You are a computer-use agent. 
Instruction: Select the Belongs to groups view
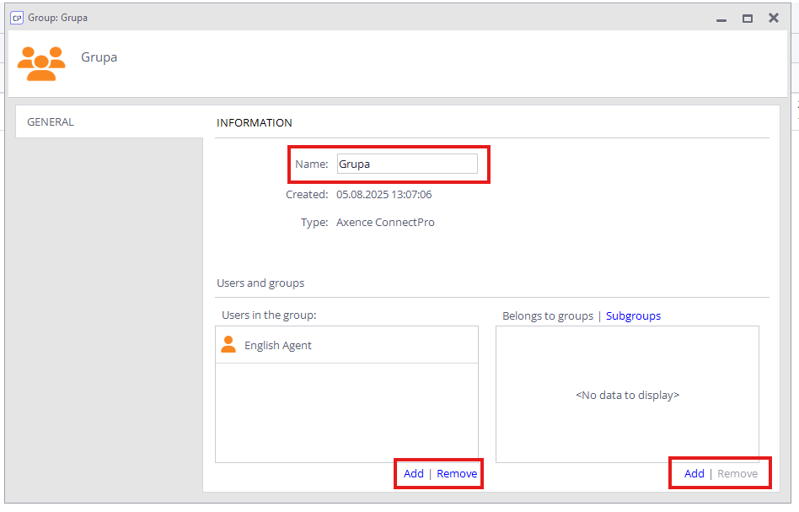[x=548, y=316]
